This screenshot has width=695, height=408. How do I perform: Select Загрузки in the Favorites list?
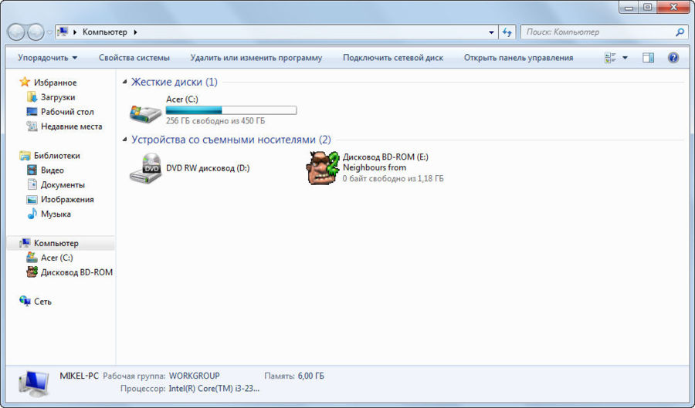[x=57, y=97]
